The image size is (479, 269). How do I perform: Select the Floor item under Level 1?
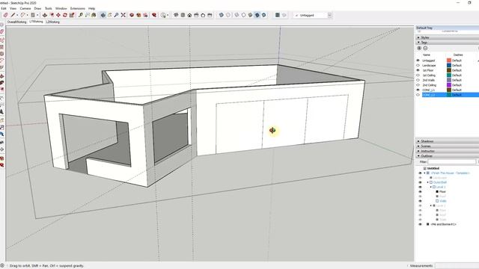442,191
